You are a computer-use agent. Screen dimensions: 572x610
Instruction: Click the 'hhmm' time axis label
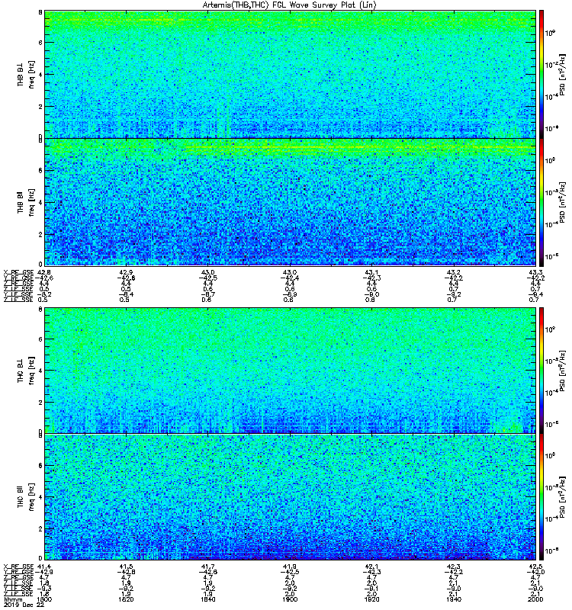pos(13,599)
